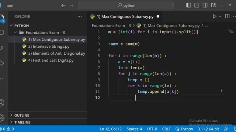Image resolution: width=236 pixels, height=132 pixels.
Task: Open run options dropdown arrow
Action: (220, 16)
